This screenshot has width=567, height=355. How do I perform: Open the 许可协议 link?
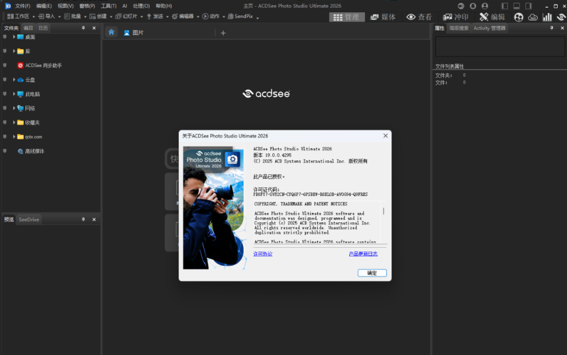tap(262, 254)
